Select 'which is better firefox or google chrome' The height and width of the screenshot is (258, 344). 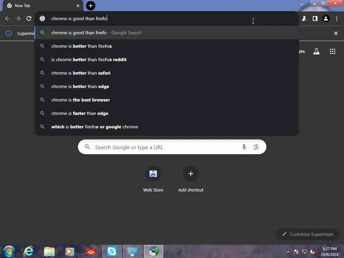167,127
